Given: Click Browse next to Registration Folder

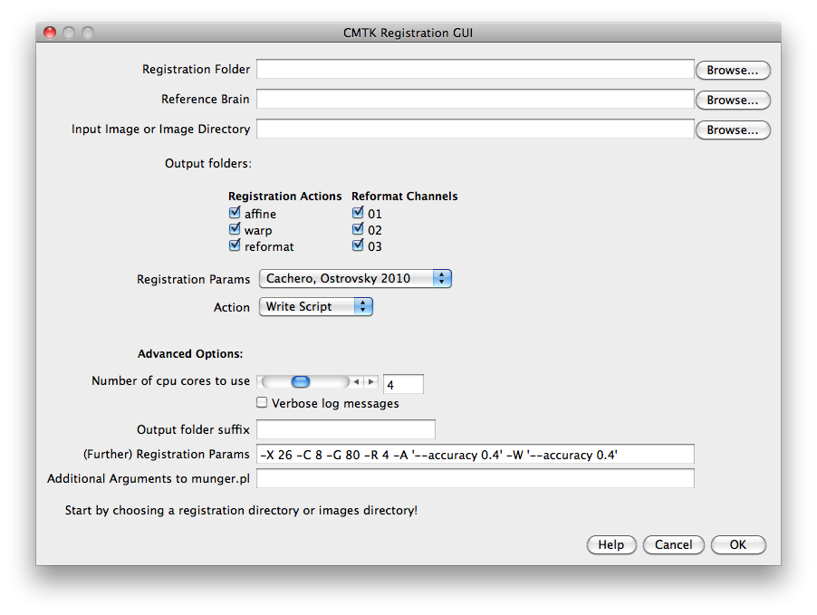Looking at the screenshot, I should coord(732,70).
